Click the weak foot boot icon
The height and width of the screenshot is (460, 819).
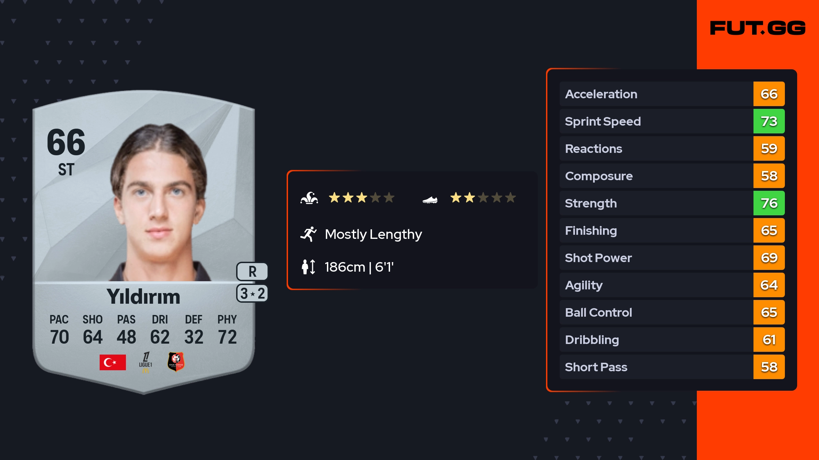[430, 200]
